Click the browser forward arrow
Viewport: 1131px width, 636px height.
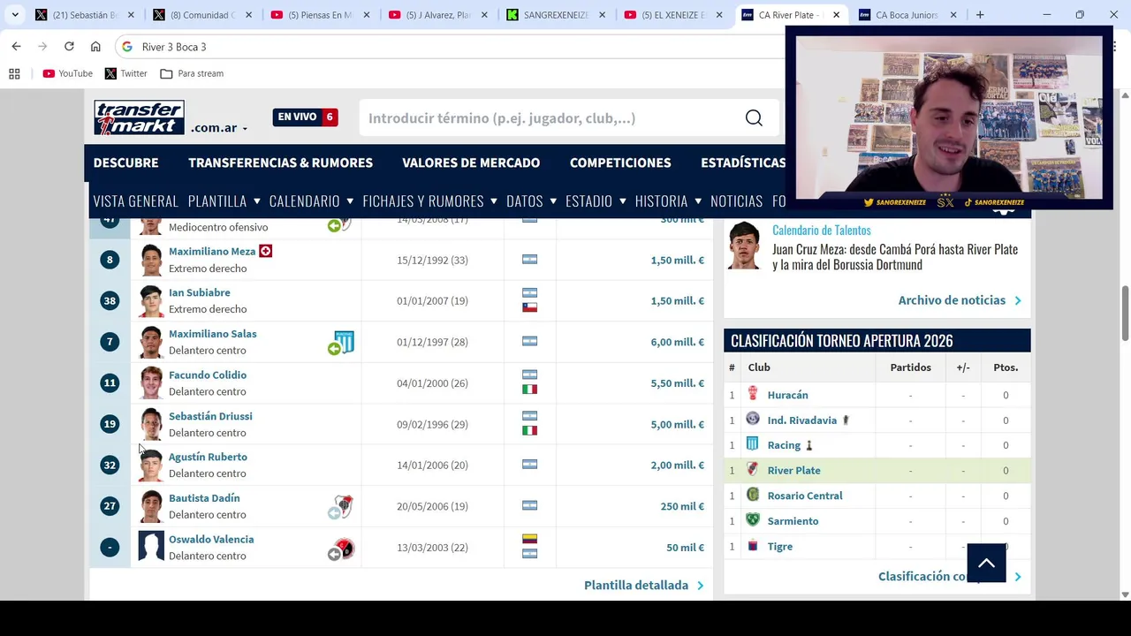[x=42, y=47]
